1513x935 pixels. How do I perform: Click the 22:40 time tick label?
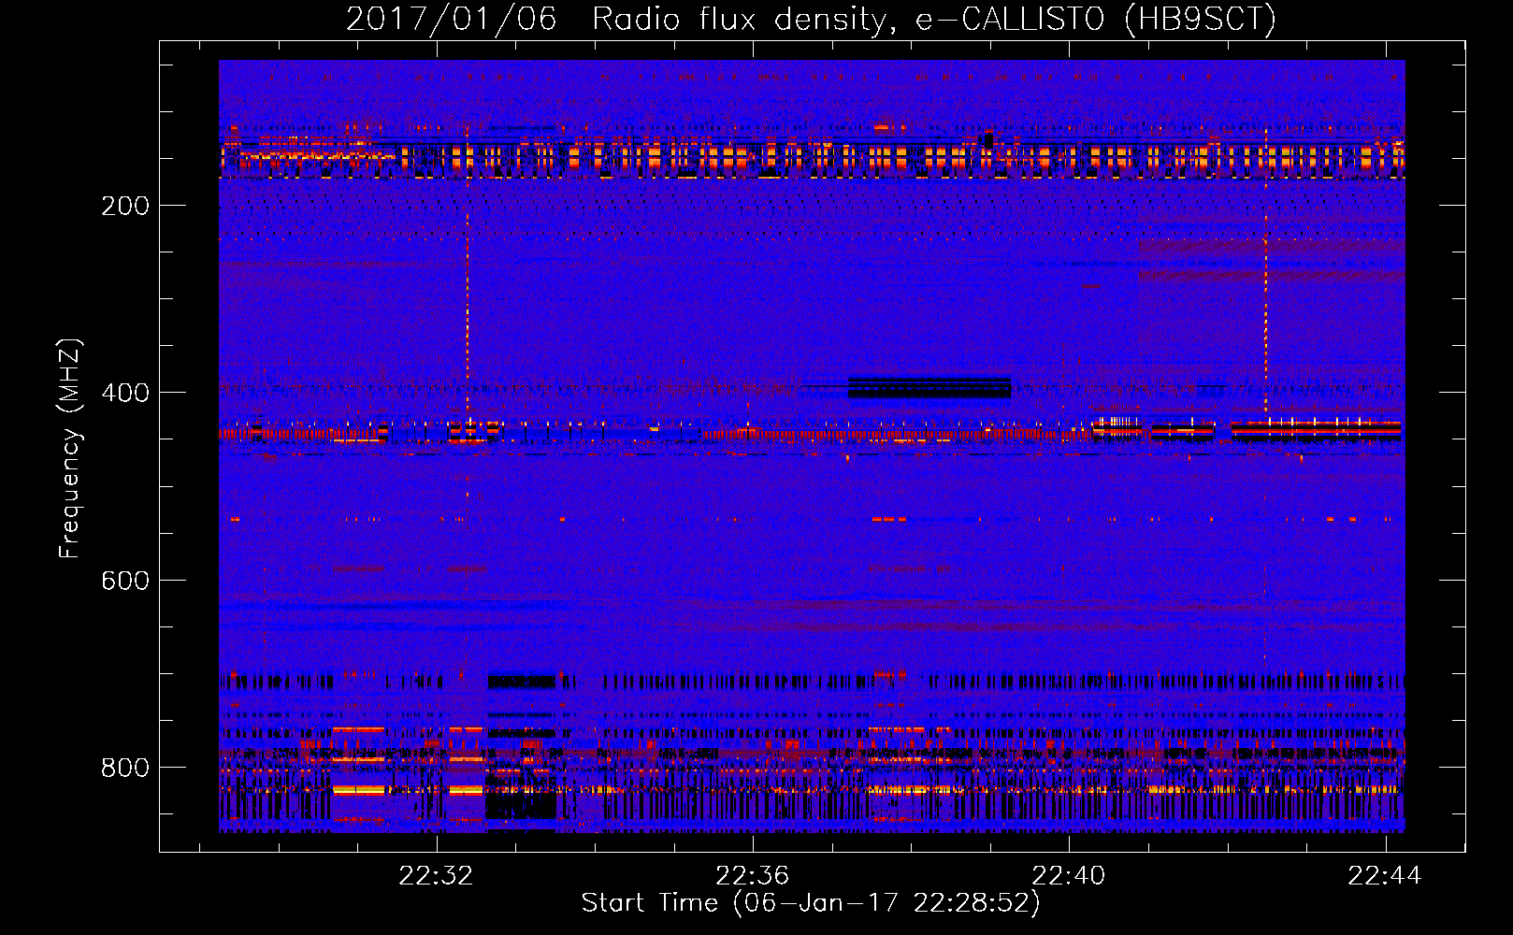coord(1068,875)
